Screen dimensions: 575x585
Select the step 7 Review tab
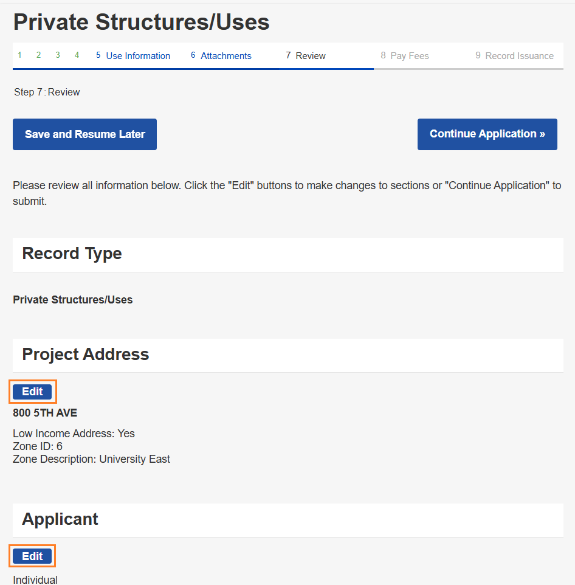pyautogui.click(x=306, y=56)
